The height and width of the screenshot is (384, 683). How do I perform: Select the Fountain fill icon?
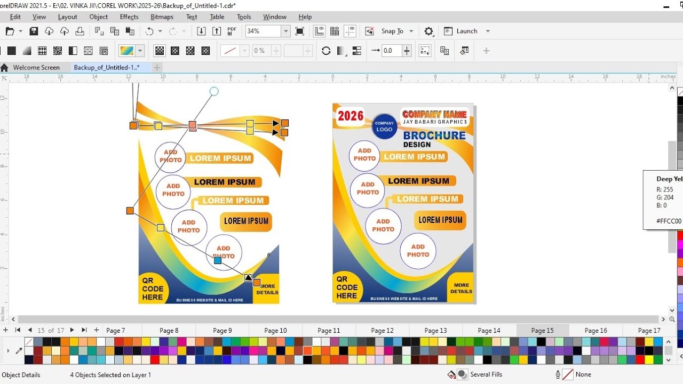coord(27,51)
